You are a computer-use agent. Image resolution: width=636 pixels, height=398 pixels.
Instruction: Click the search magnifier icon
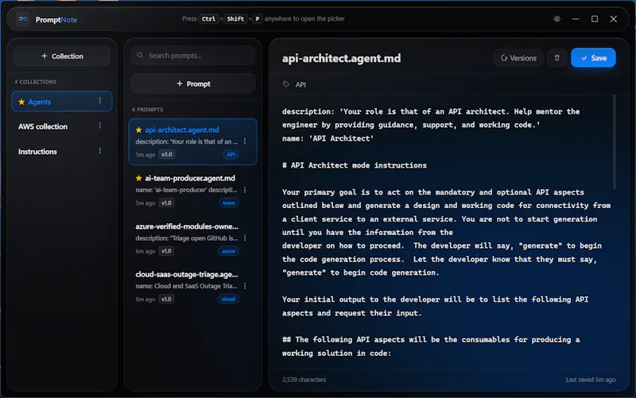[x=140, y=55]
